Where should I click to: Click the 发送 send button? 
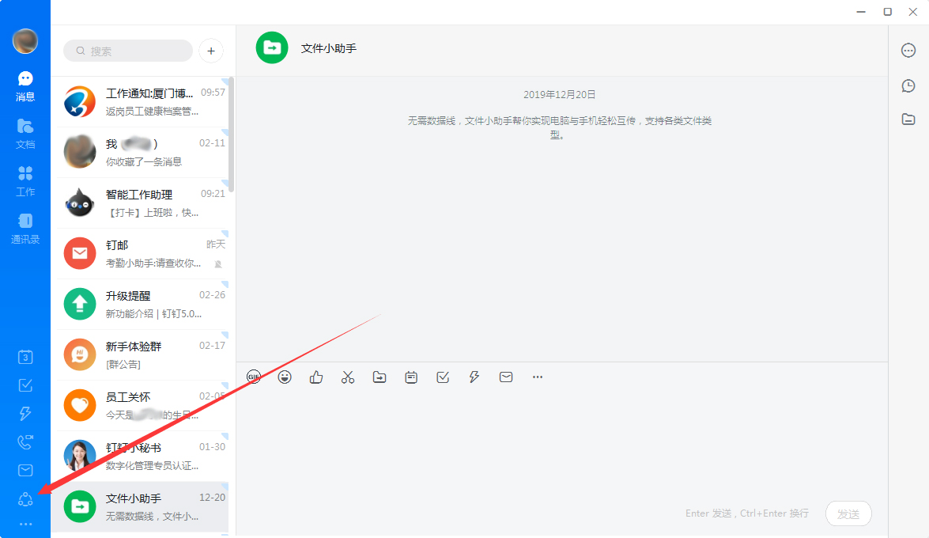(x=848, y=513)
